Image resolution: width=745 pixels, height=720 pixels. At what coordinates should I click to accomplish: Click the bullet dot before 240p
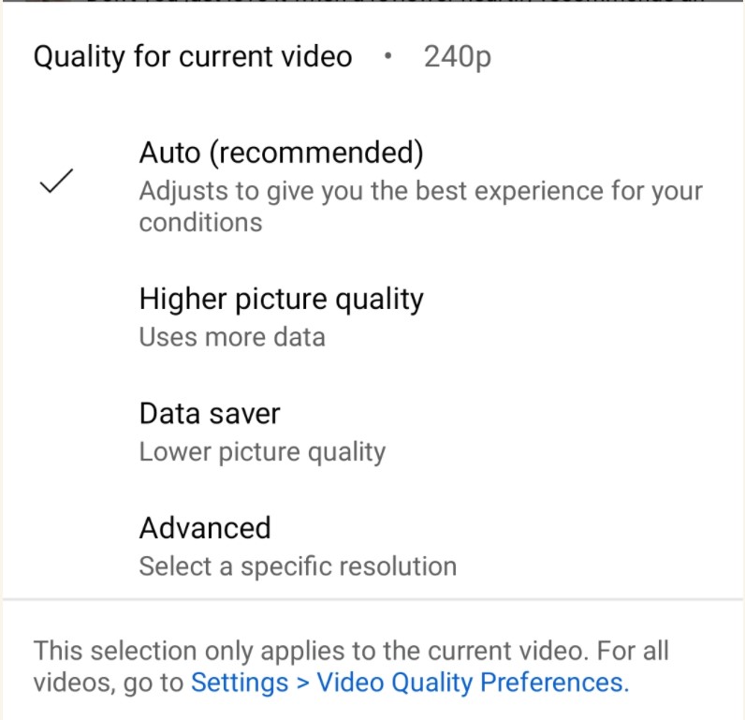(x=387, y=57)
